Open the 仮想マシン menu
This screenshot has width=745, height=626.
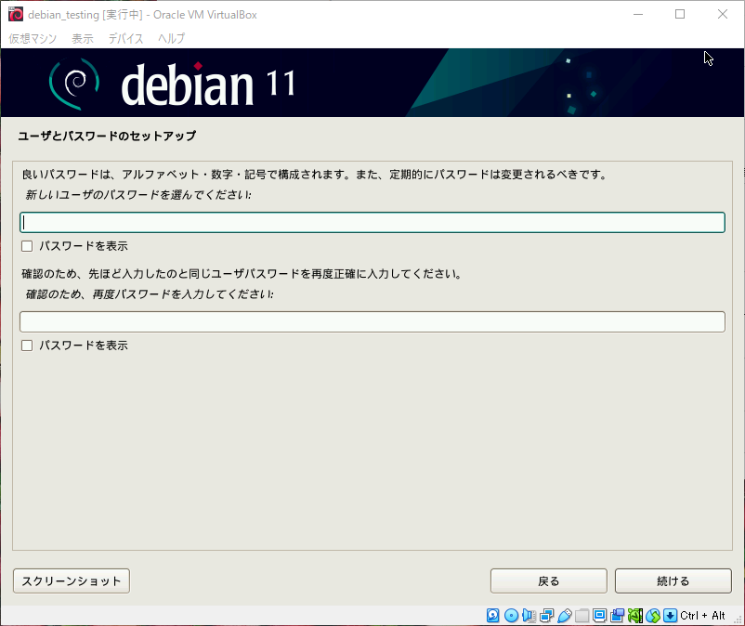(x=33, y=38)
